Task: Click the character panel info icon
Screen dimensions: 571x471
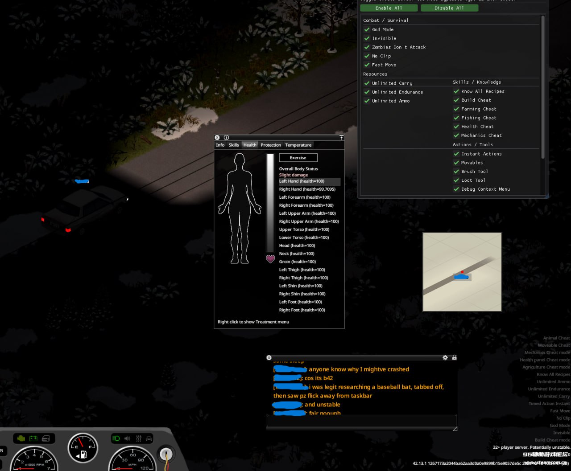Action: (x=226, y=138)
